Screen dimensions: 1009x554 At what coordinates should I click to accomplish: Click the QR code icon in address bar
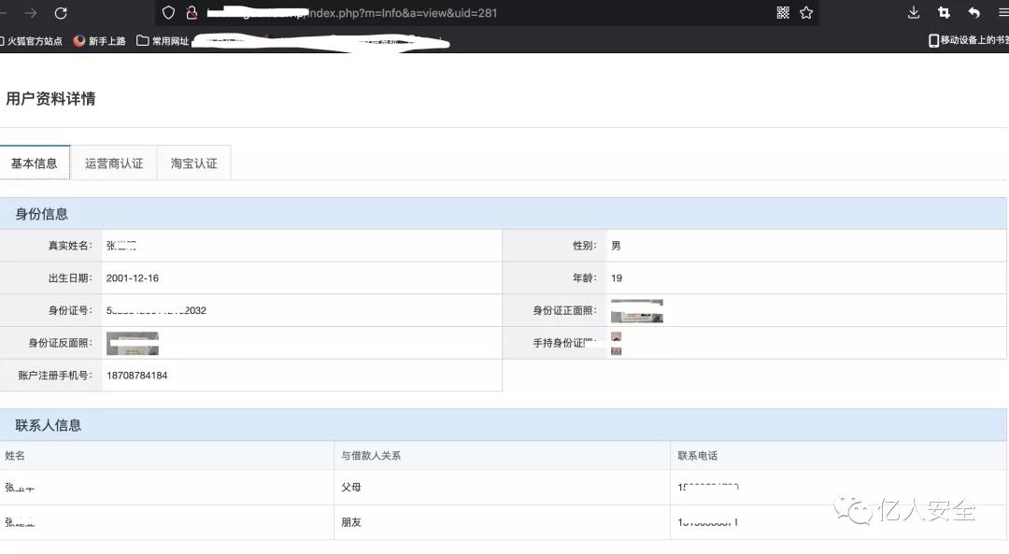(x=784, y=13)
